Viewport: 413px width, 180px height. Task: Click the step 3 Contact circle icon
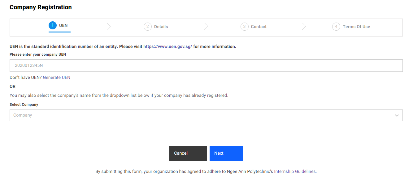[x=245, y=27]
